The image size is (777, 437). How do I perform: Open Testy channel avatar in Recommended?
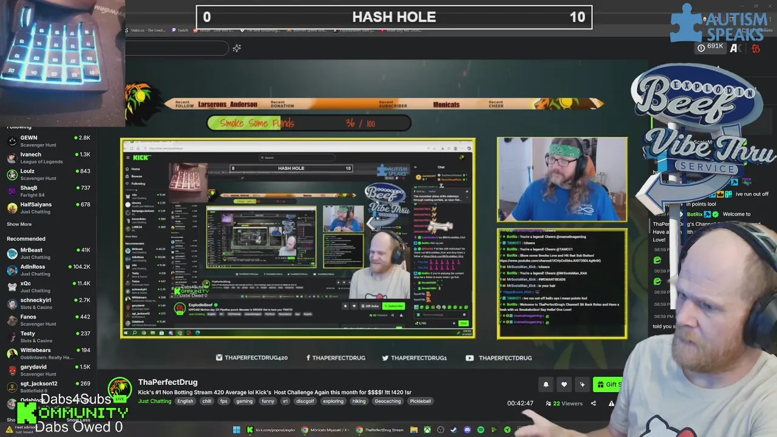coord(12,337)
